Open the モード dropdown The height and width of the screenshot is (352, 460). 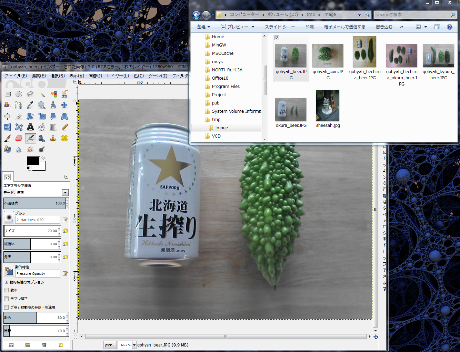coord(65,192)
